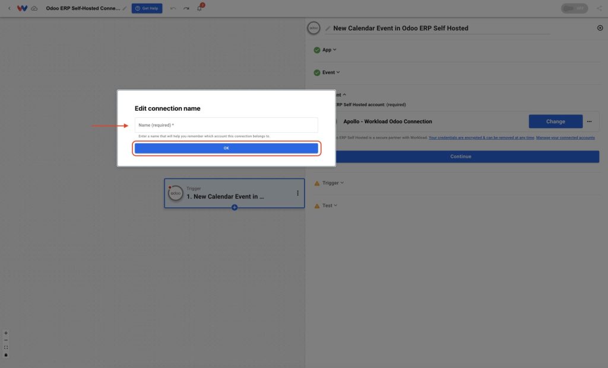
Task: Click the warning icon next to Trigger
Action: pyautogui.click(x=317, y=183)
